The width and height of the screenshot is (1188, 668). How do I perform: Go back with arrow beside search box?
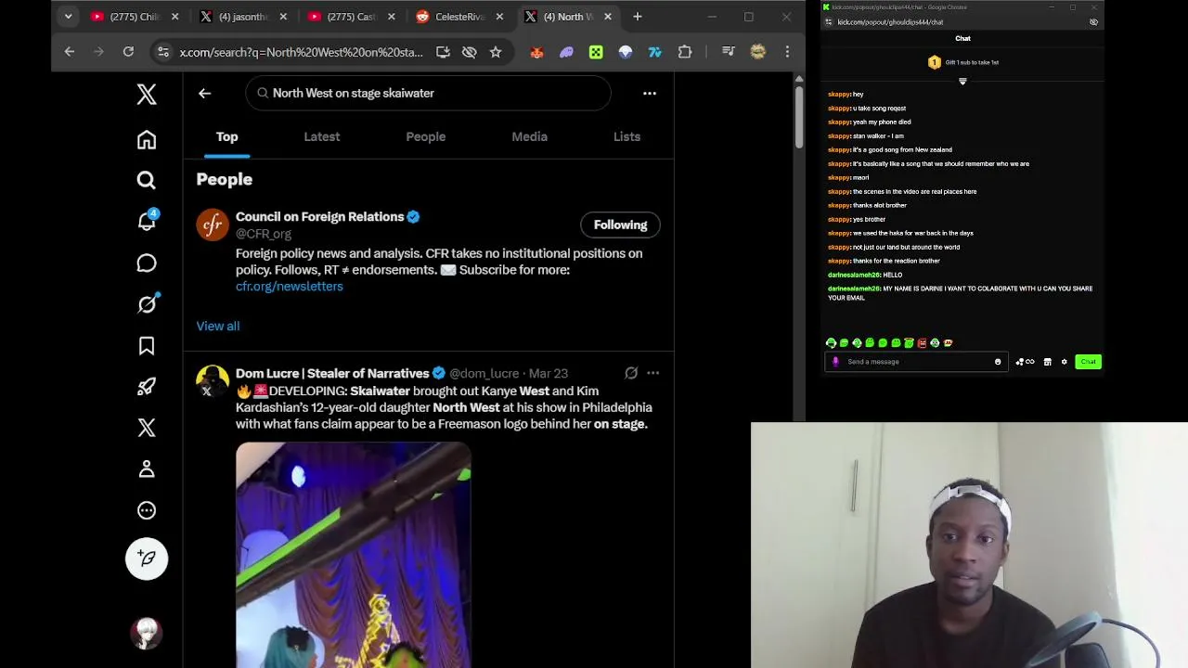click(x=204, y=93)
